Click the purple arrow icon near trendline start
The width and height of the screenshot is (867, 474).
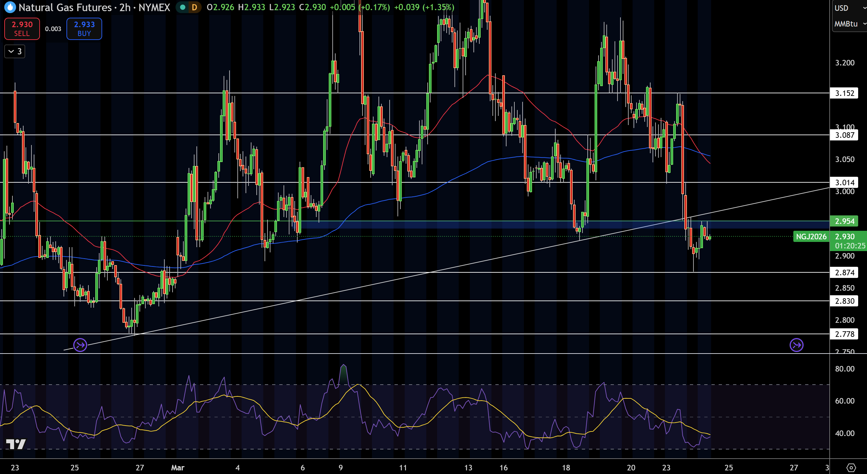pos(80,345)
